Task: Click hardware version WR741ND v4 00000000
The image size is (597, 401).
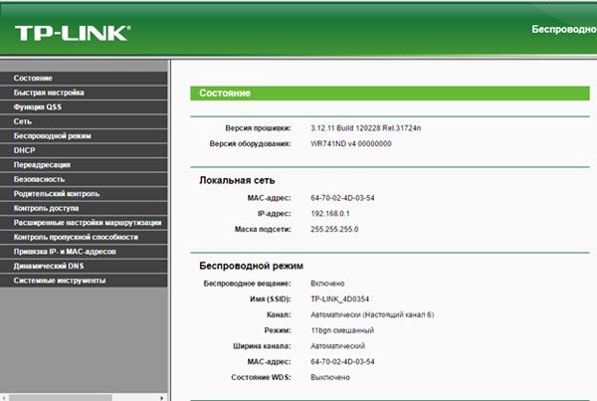Action: point(350,144)
